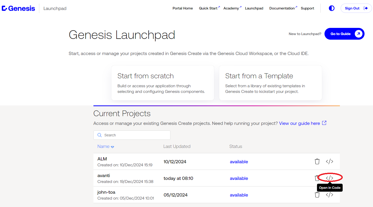Click the magnifier icon in Search box

click(x=100, y=135)
